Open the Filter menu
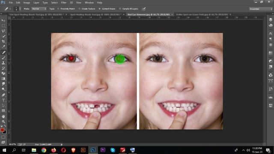The width and height of the screenshot is (274, 154). (x=64, y=3)
